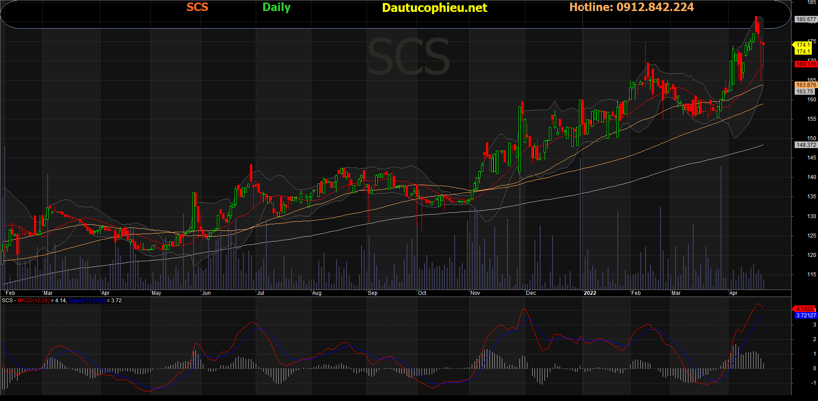Click the Hotline 0912.842.224 text
818x401 pixels.
pos(631,7)
